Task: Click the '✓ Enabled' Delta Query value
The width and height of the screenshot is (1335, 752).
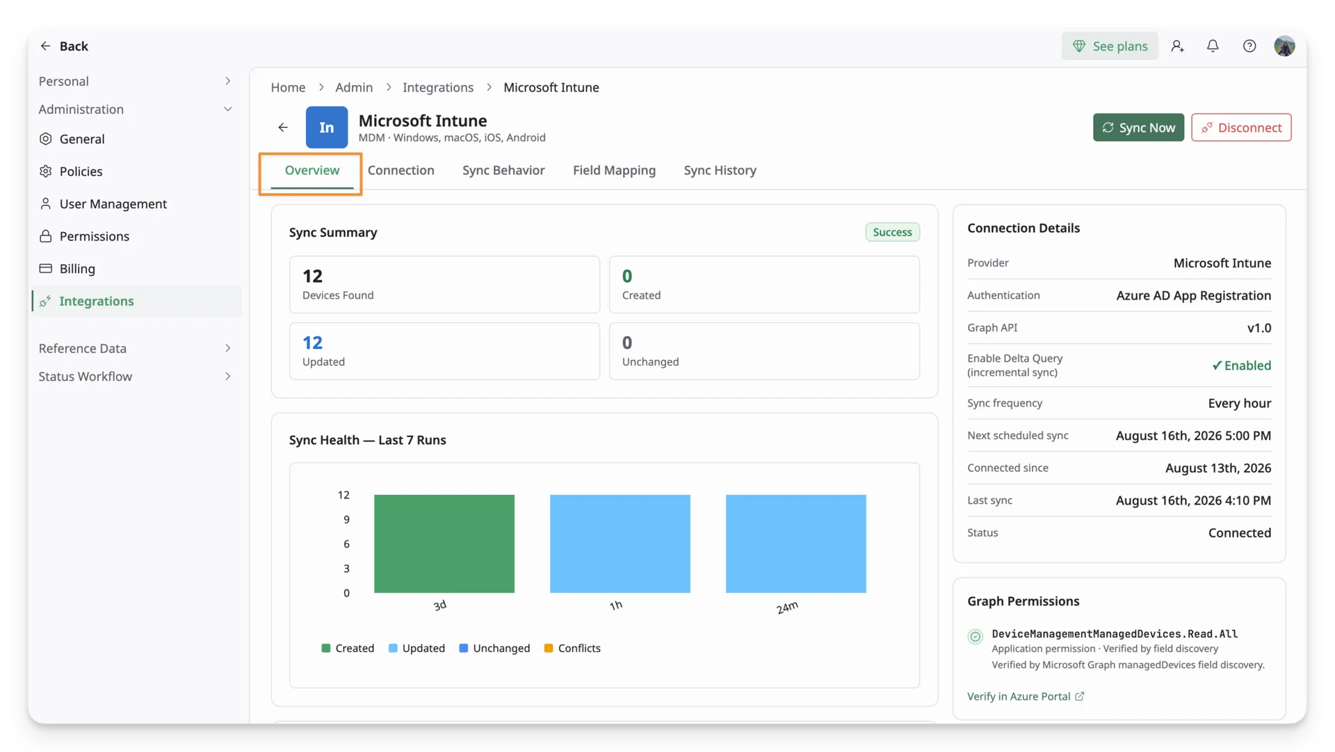Action: [x=1241, y=366]
